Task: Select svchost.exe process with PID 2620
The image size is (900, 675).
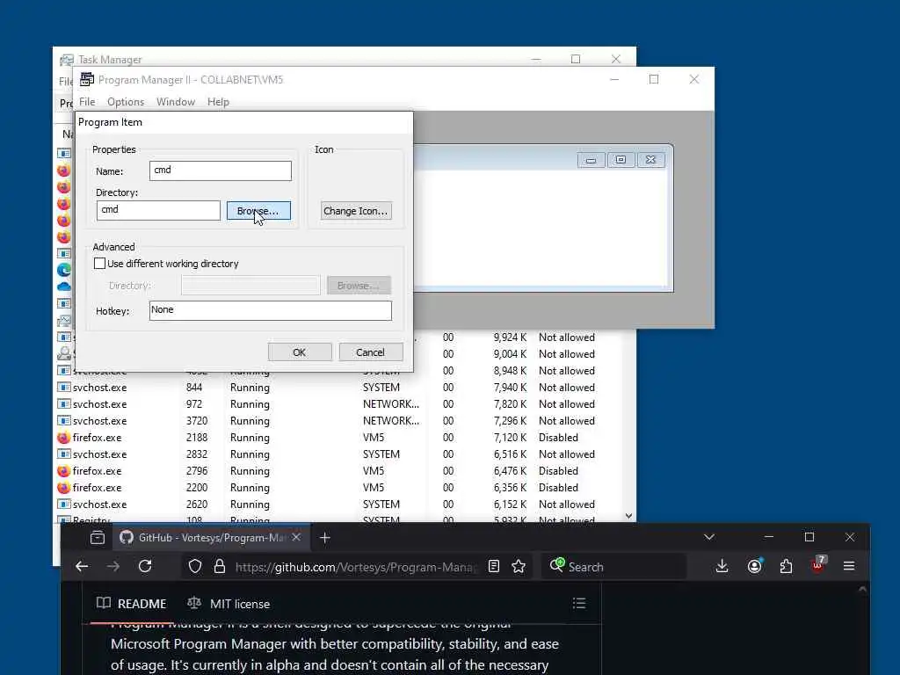Action: point(338,504)
